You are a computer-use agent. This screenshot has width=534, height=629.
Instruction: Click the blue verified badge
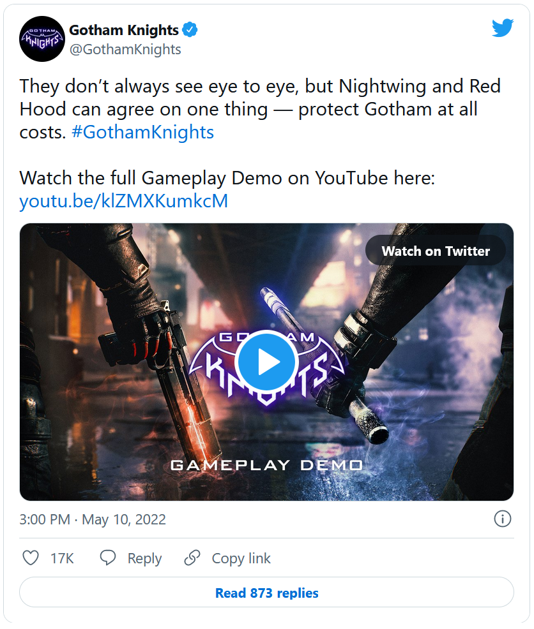(190, 29)
